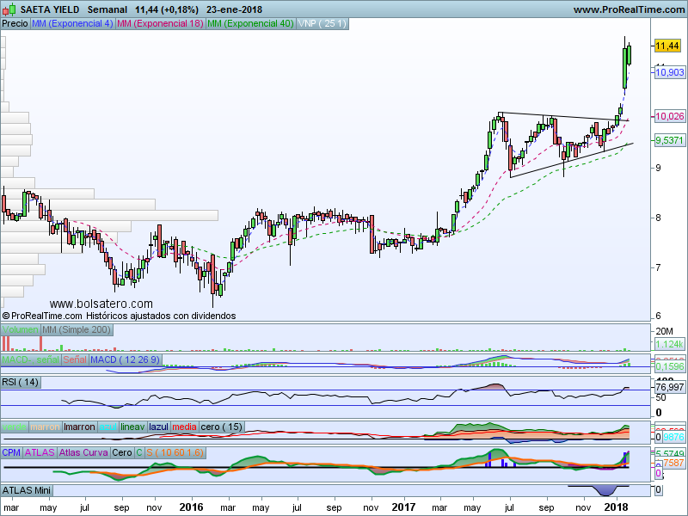This screenshot has width=688, height=516.
Task: Click the Atlas Curva label
Action: coord(83,452)
